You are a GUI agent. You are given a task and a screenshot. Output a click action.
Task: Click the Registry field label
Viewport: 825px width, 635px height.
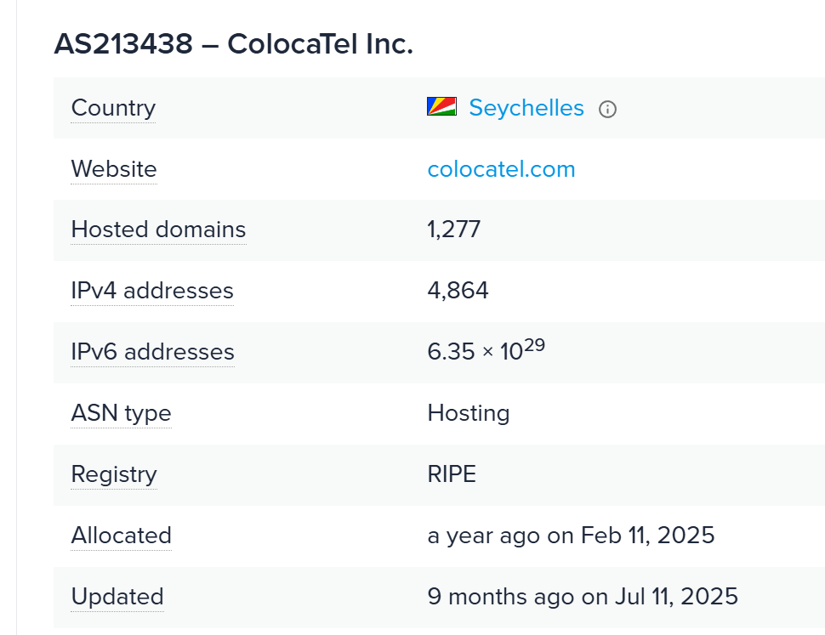point(114,474)
